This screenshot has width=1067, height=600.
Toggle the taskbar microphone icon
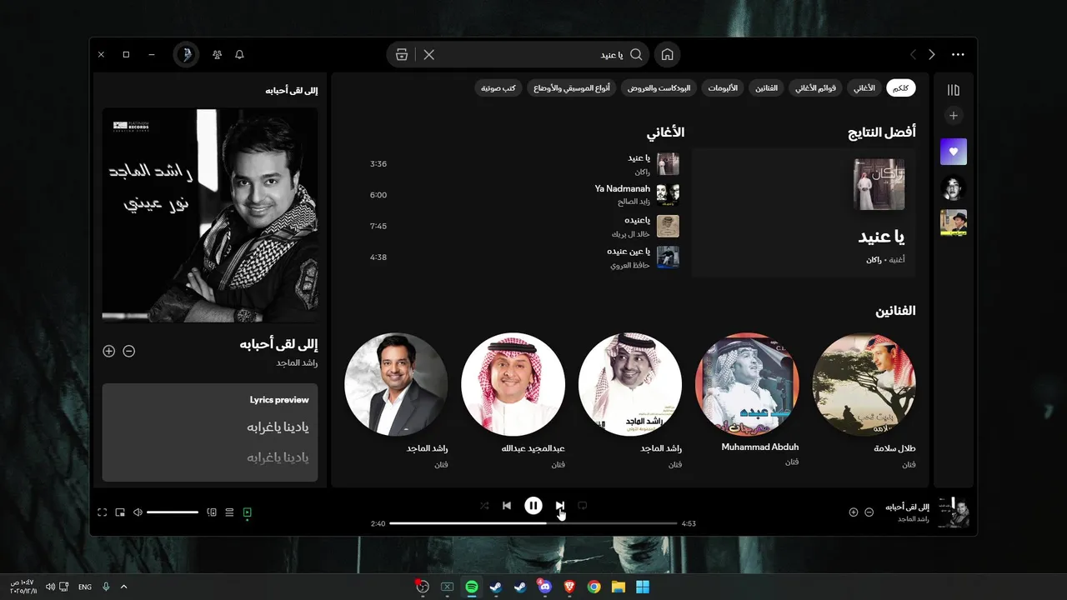pyautogui.click(x=106, y=587)
